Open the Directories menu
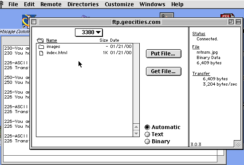Viewport: 244px width, 165px height. 83,4
